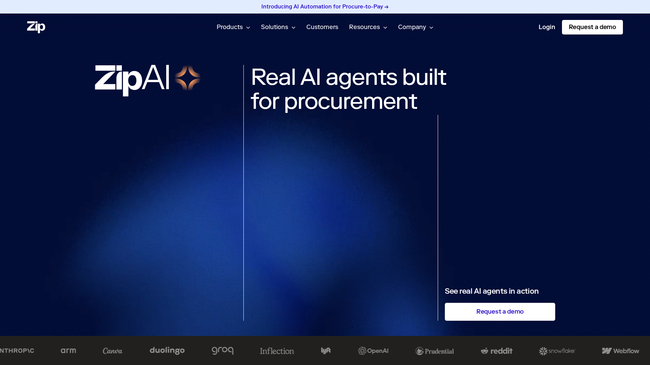Click the Zip logo in the header
650x365 pixels.
36,27
